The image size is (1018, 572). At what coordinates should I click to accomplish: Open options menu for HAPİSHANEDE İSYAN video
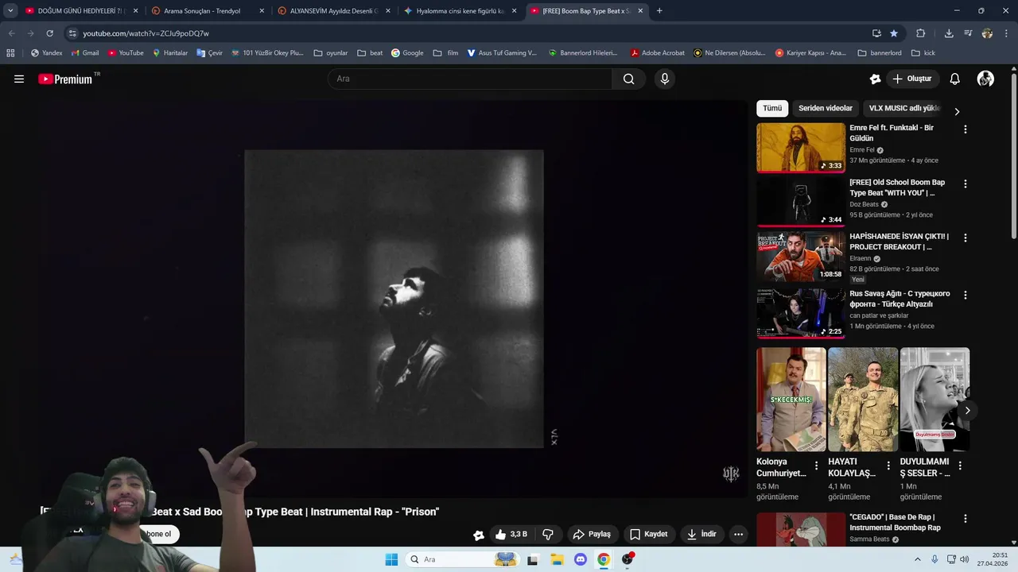coord(966,238)
